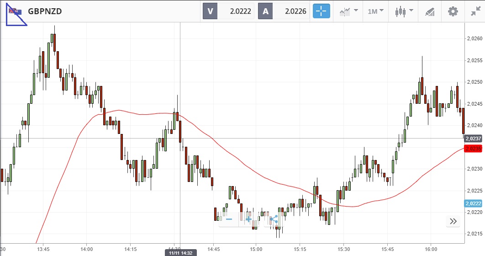Click the blue 2,0222 price label

pos(474,203)
